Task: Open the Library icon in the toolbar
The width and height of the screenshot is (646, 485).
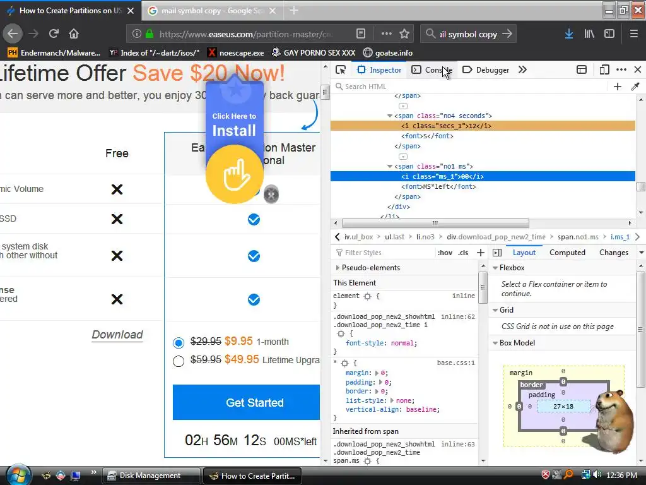Action: [x=589, y=34]
